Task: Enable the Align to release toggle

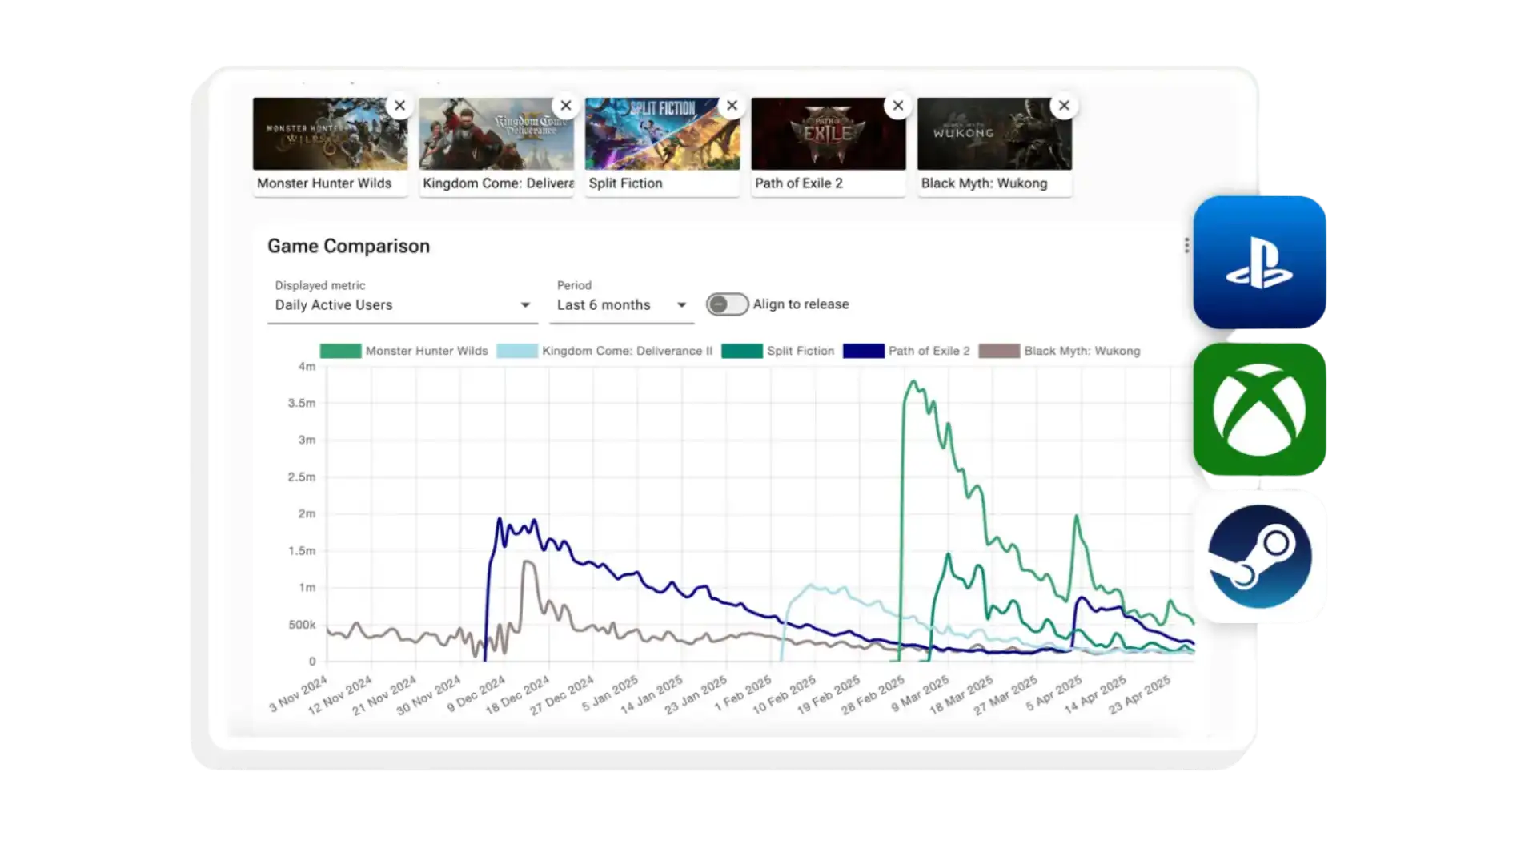Action: (727, 304)
